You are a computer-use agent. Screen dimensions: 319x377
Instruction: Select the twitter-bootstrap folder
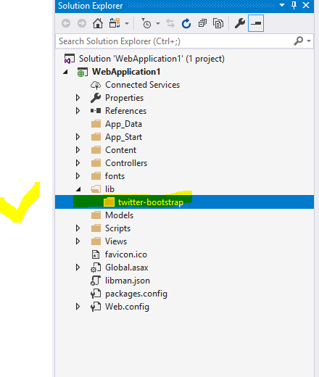(151, 202)
